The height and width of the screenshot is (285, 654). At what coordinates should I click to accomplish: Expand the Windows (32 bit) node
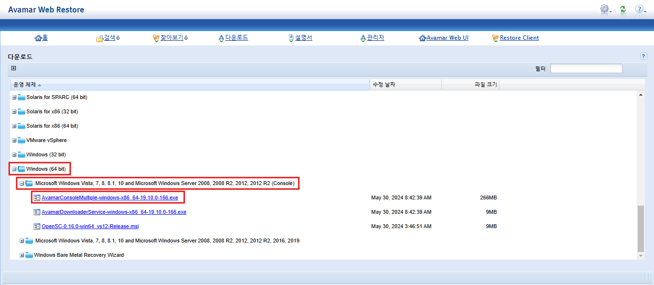(14, 155)
